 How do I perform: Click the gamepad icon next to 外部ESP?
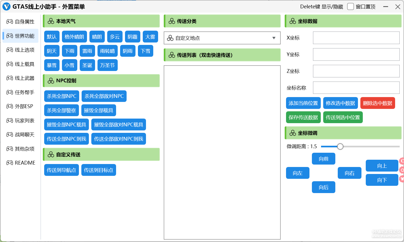pyautogui.click(x=10, y=106)
